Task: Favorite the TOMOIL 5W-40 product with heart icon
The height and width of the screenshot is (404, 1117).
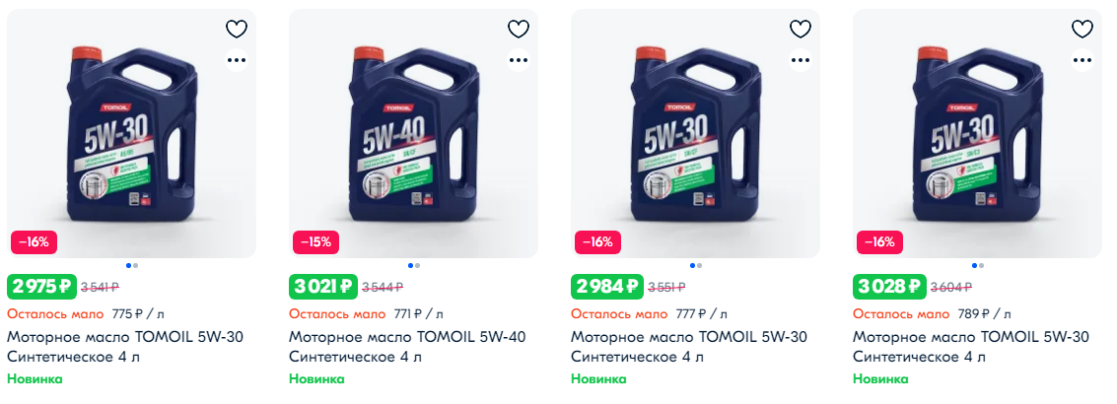Action: (519, 30)
